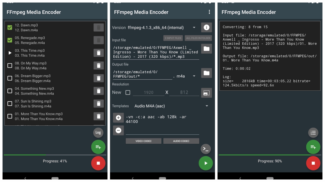Remove 06. Dream Bigger.mp3 via trash icon
The width and height of the screenshot is (325, 182).
pos(99,78)
